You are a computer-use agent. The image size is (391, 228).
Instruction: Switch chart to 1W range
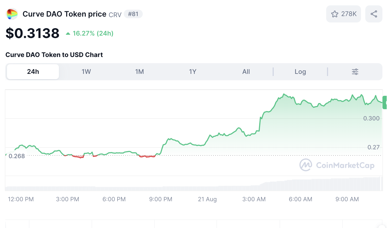click(86, 72)
